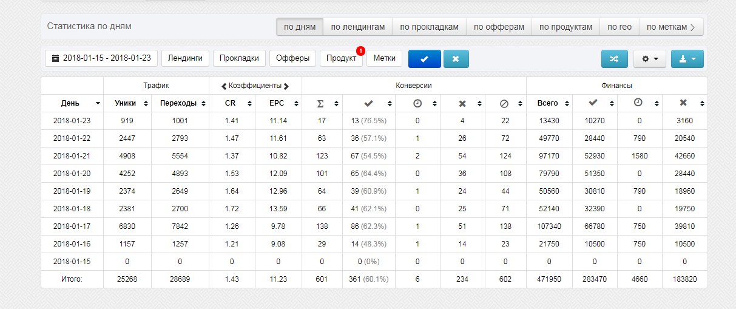
Task: Click approved conversions 86 (62.3%)
Action: [369, 226]
